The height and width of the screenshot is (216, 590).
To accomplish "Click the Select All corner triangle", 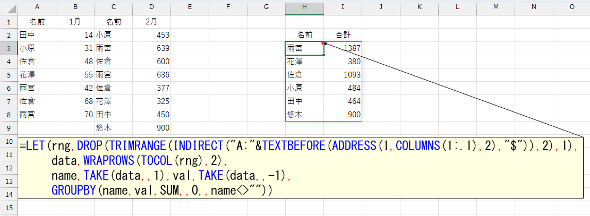I will tap(8, 6).
